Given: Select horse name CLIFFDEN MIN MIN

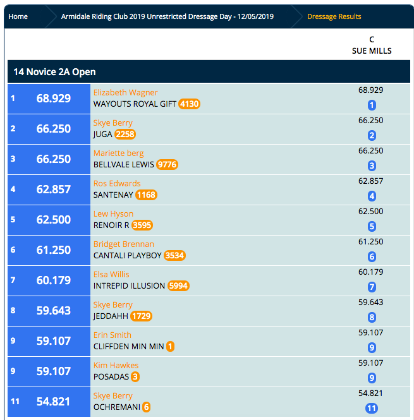Looking at the screenshot, I should point(129,346).
